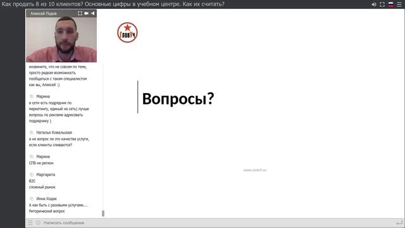405x228 pixels.
Task: Expand presenter video to fullscreen
Action: tap(80, 13)
